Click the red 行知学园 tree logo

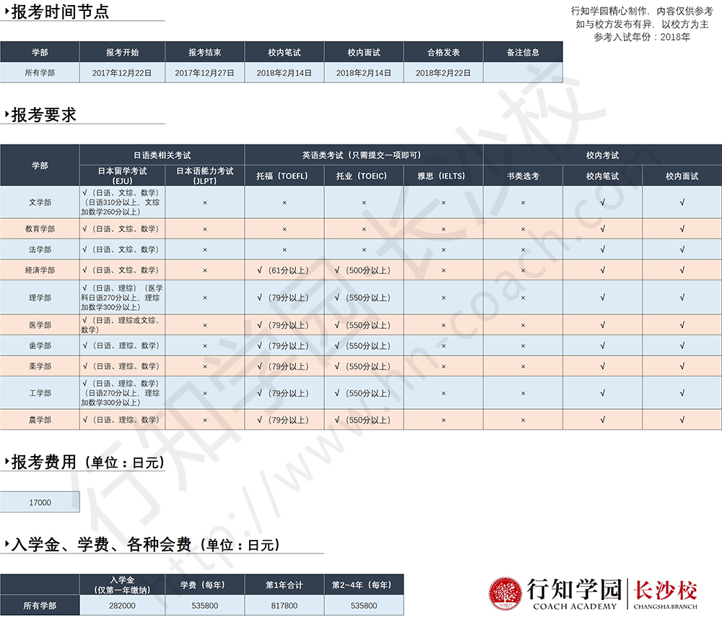(505, 593)
